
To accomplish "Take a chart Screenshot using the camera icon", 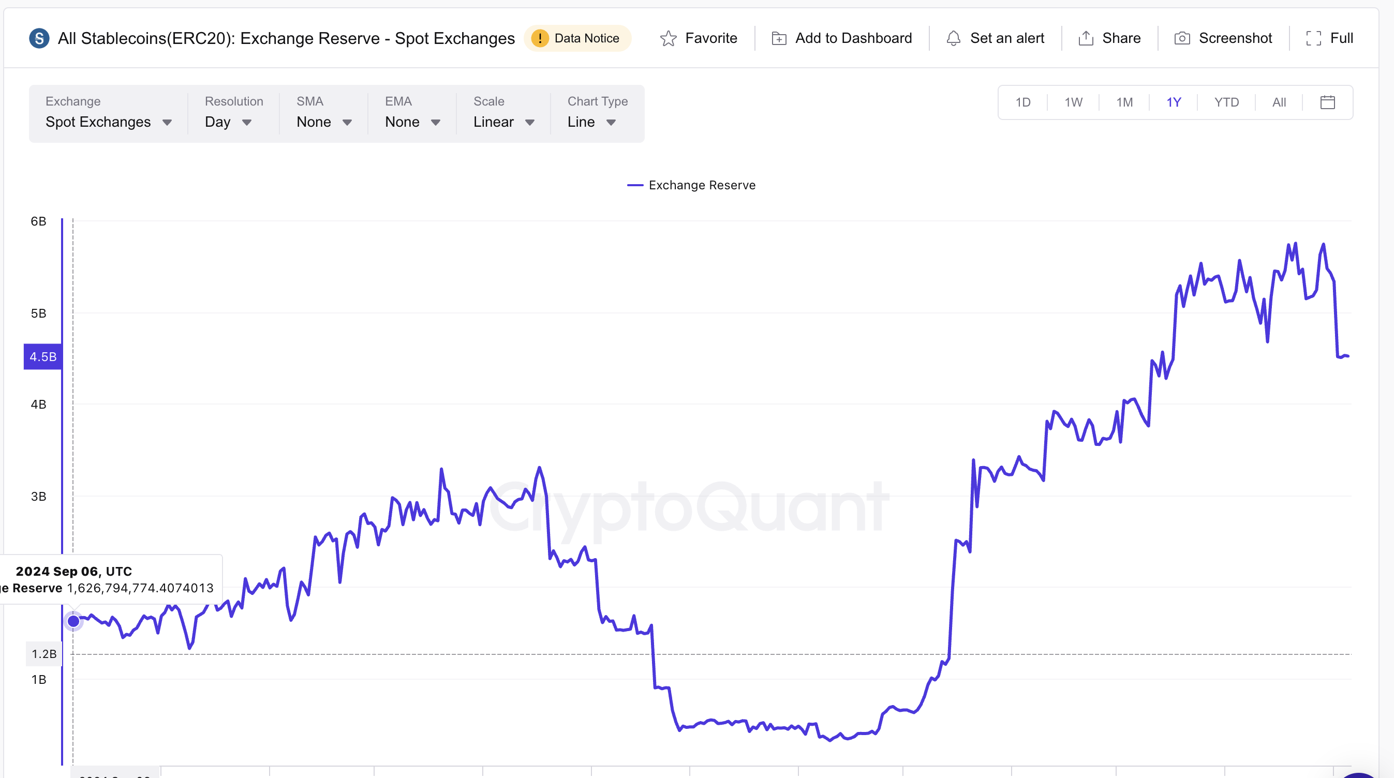I will point(1183,38).
